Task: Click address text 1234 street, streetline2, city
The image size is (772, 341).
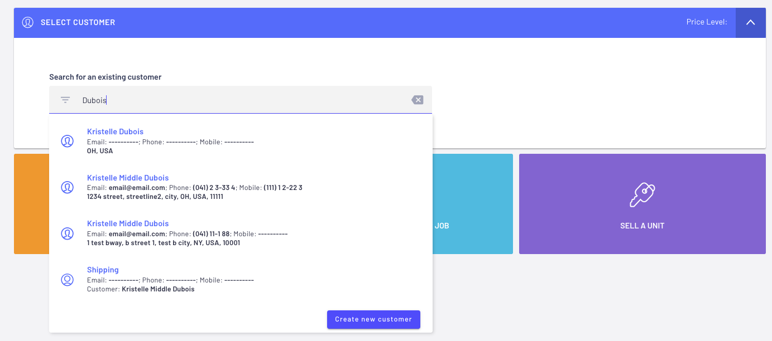Action: pyautogui.click(x=155, y=197)
